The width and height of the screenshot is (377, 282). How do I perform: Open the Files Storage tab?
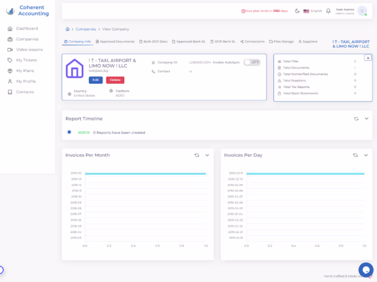coord(281,42)
